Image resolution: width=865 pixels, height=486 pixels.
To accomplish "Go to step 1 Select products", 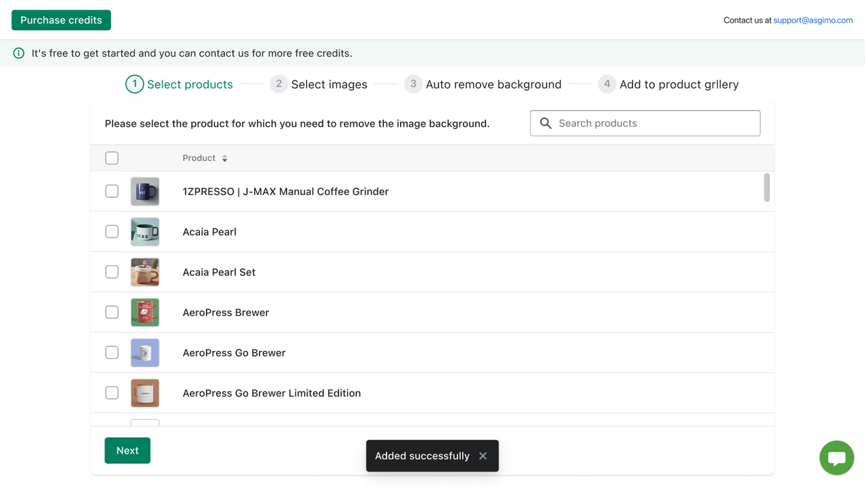I will coord(179,84).
